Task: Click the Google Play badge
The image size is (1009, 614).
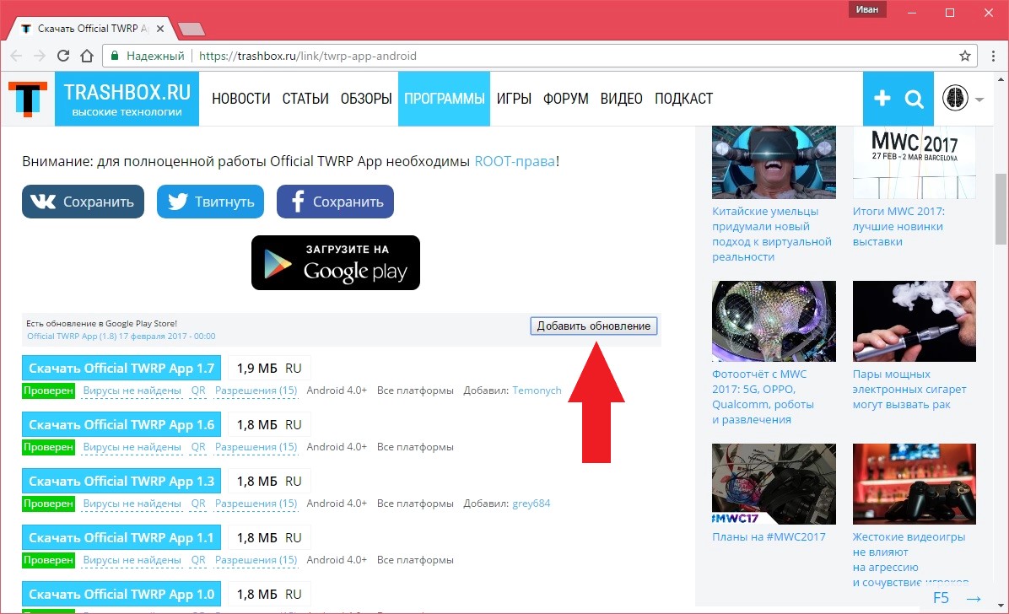Action: 335,262
